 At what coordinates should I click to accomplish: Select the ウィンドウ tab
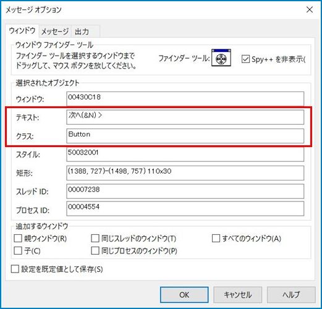click(22, 31)
